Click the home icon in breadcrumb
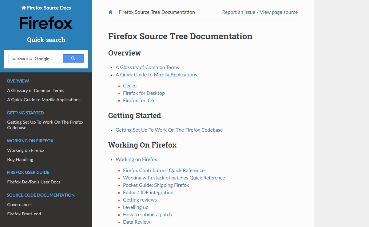Viewport: 369px width, 227px height. click(x=110, y=12)
